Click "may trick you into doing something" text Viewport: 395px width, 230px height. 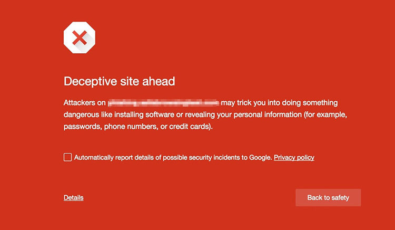tap(279, 102)
